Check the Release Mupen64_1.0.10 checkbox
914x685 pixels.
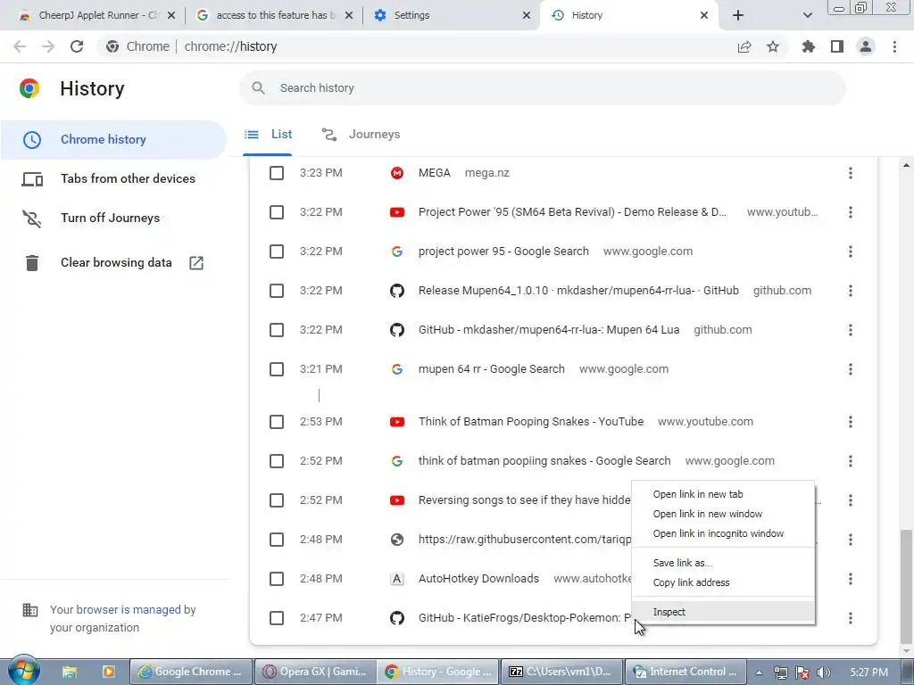(277, 291)
